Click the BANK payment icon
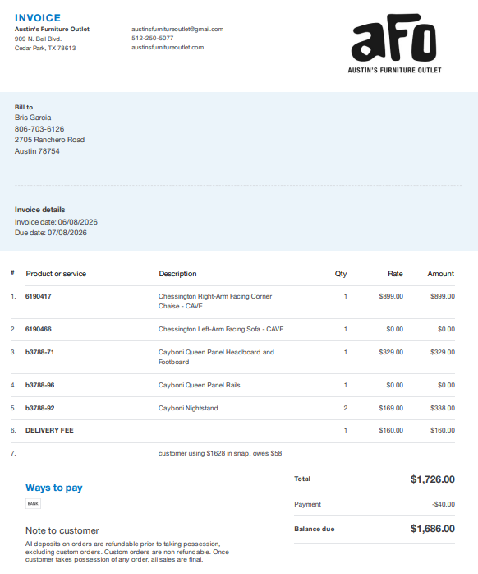478x574 pixels. click(x=33, y=504)
